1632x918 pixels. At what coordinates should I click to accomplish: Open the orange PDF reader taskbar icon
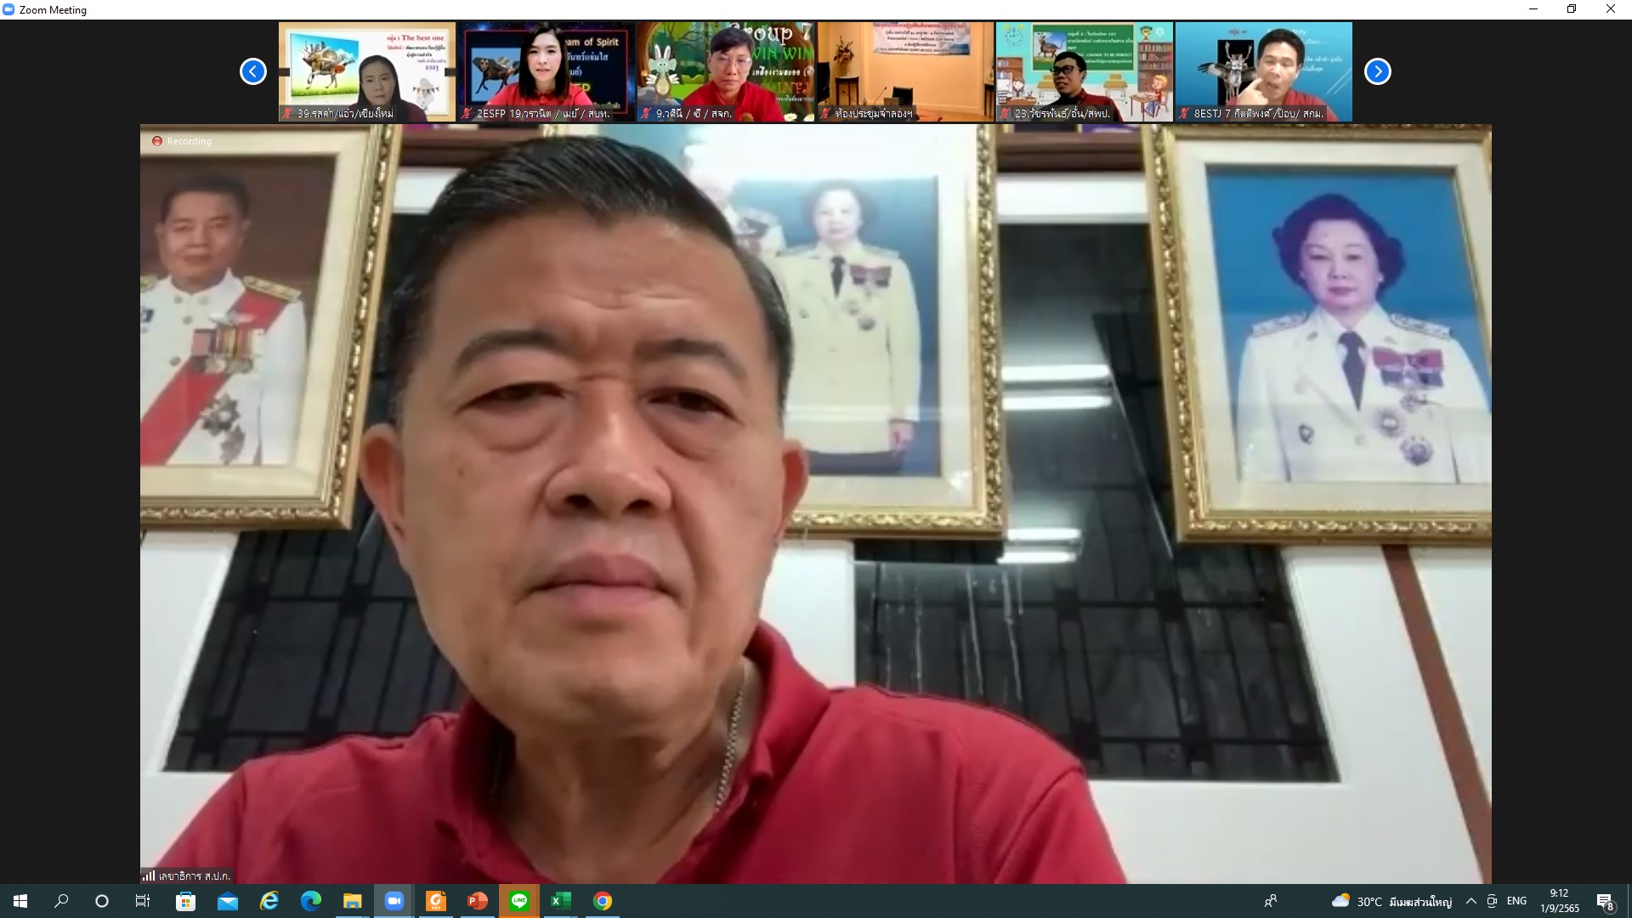click(435, 901)
